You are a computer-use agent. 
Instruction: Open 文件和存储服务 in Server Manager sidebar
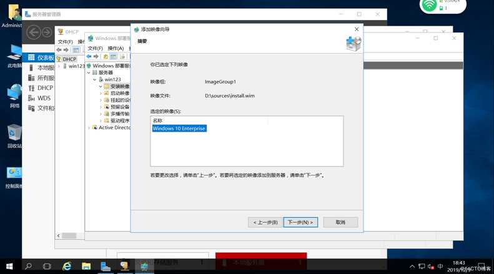(x=41, y=108)
